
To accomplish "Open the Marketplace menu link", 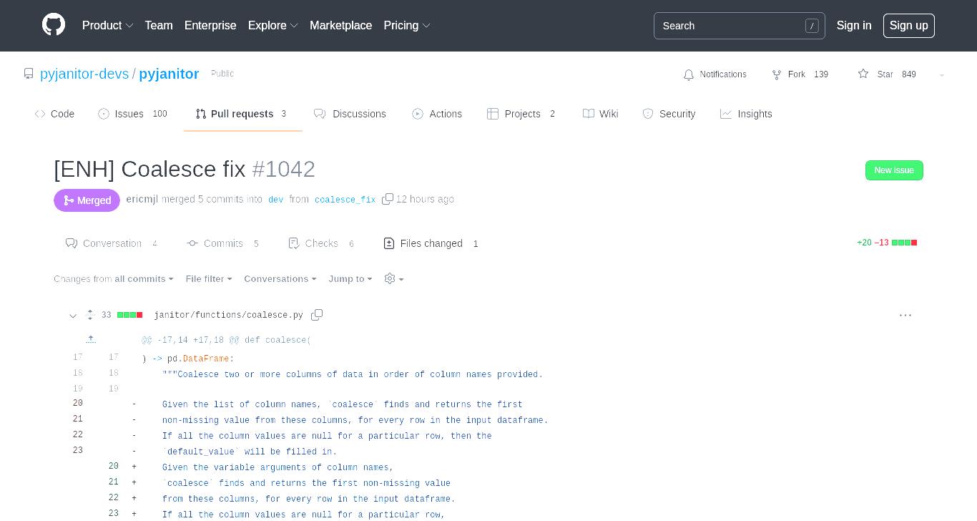I will coord(340,25).
